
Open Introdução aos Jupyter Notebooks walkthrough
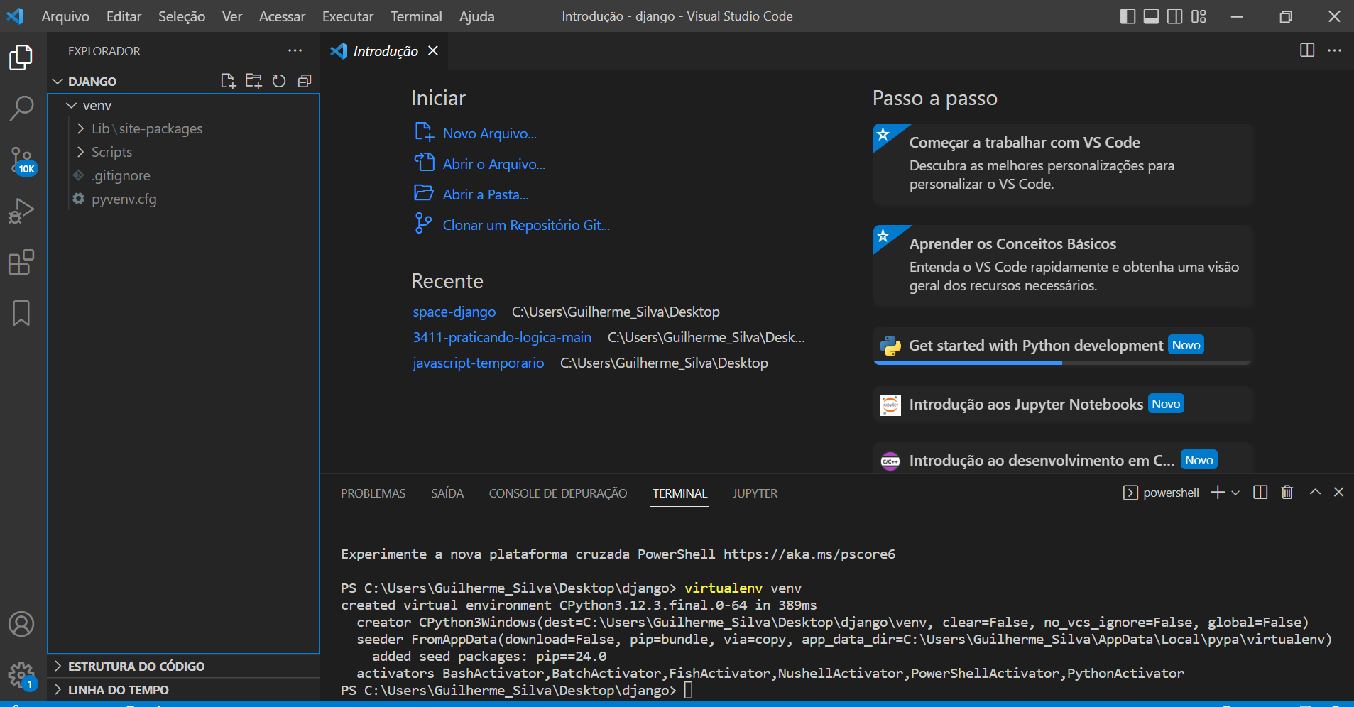[1062, 405]
